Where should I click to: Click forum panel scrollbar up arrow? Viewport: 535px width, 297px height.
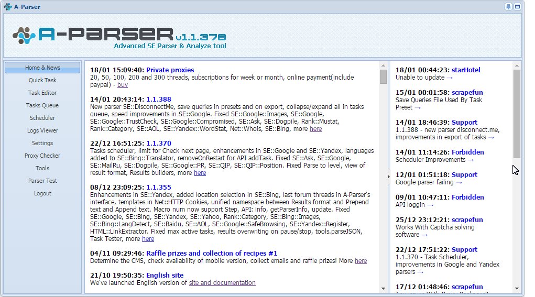point(517,65)
